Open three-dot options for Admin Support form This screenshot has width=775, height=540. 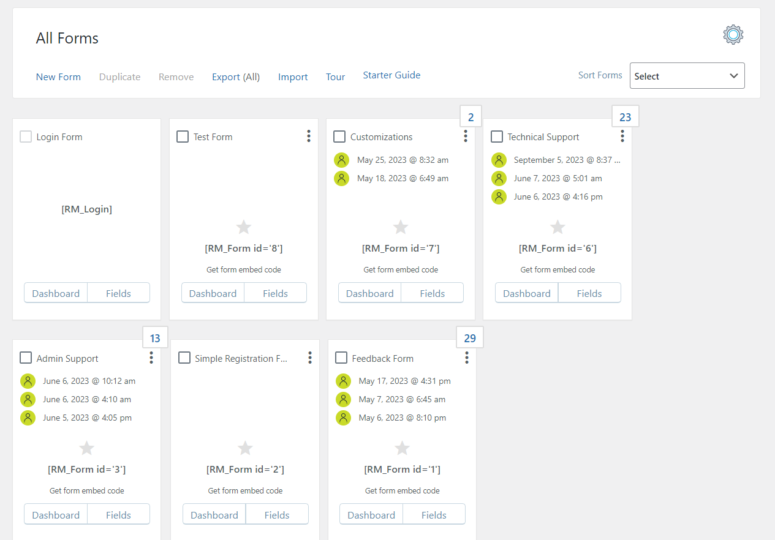[151, 358]
